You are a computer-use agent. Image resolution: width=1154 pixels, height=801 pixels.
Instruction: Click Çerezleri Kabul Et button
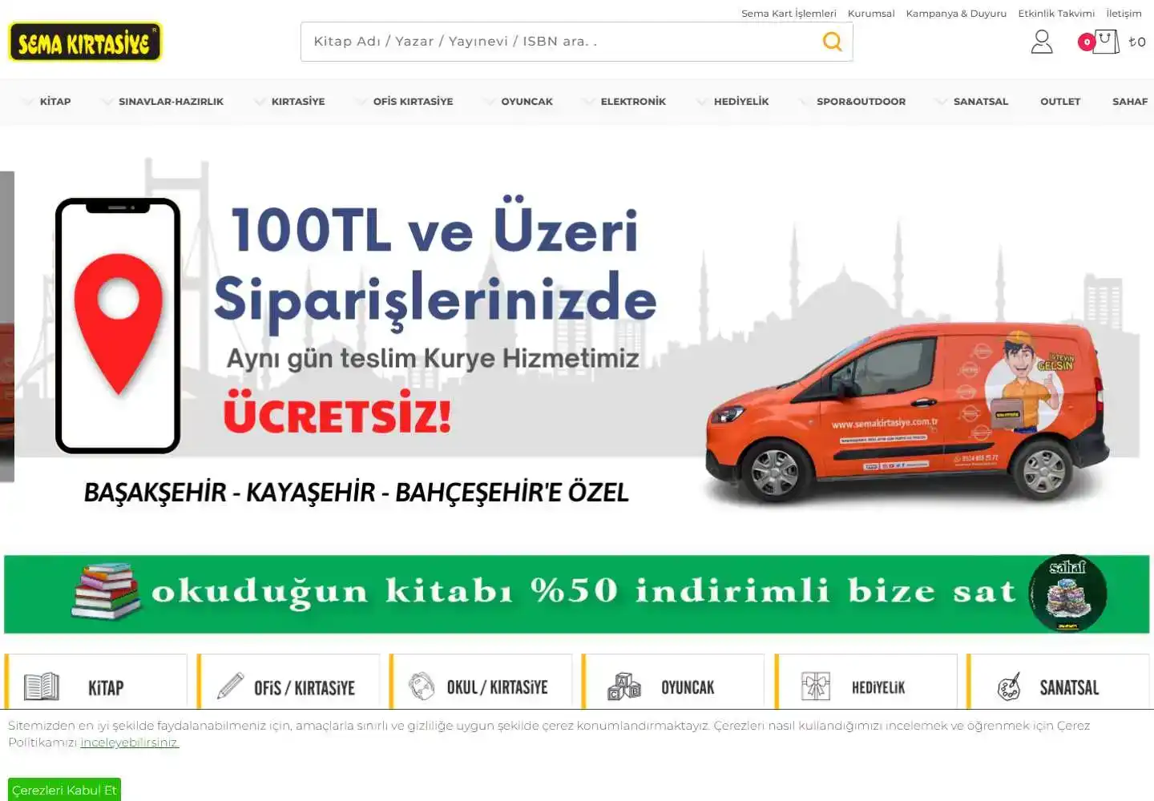(65, 790)
